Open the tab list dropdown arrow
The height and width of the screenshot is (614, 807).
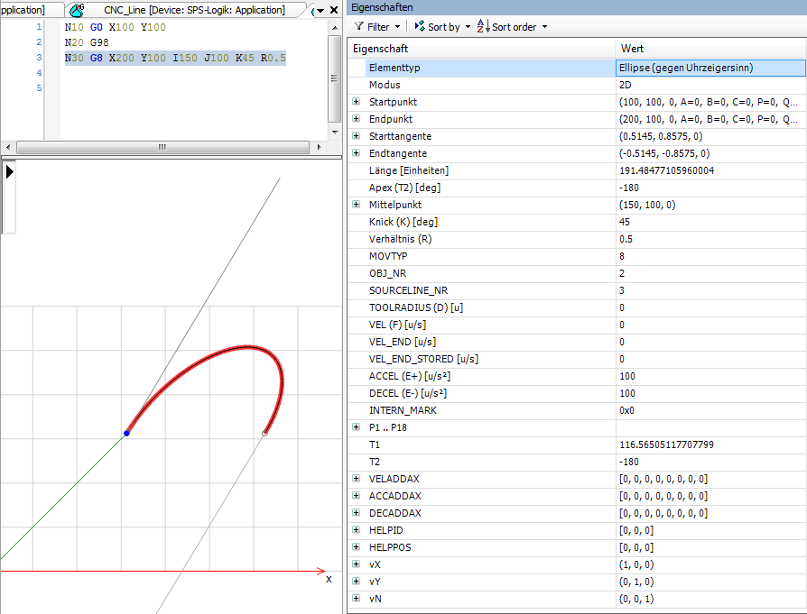320,10
